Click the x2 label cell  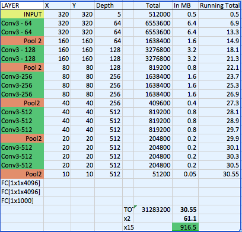(128, 218)
